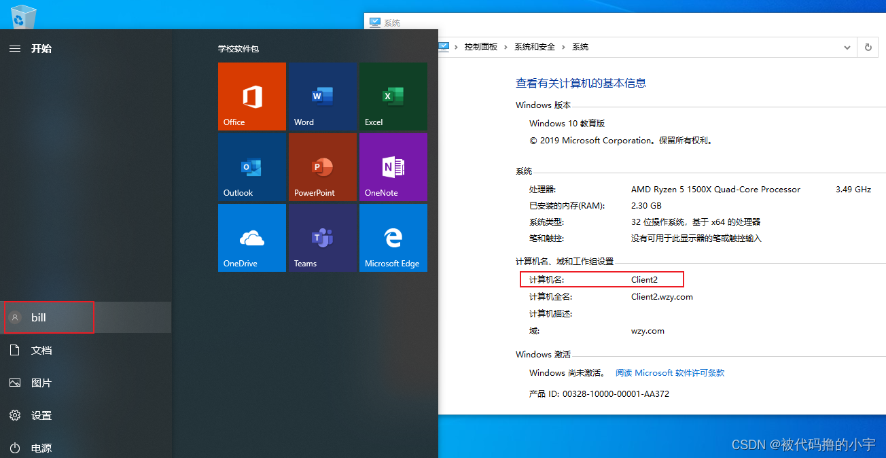Screen dimensions: 886x458
Task: Click the 3.49 GHz processor speed
Action: pyautogui.click(x=853, y=189)
